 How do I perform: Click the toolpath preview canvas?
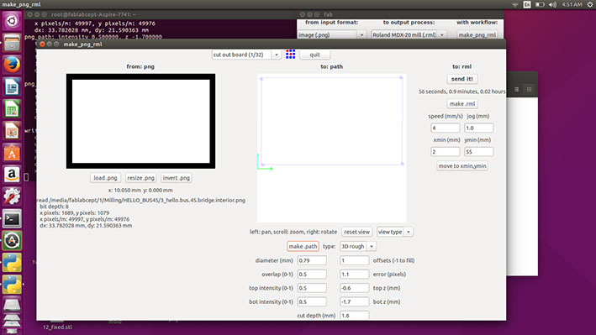click(x=331, y=148)
